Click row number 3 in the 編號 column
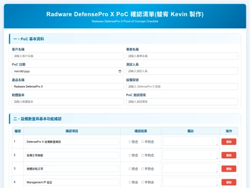Image resolution: width=250 pixels, height=188 pixels. (14, 169)
